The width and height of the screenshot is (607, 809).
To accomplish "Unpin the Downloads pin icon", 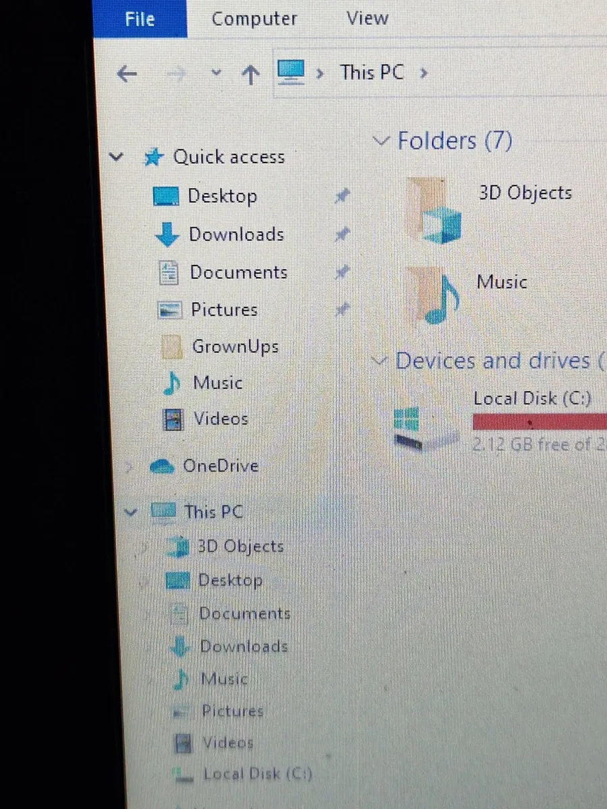I will 343,234.
